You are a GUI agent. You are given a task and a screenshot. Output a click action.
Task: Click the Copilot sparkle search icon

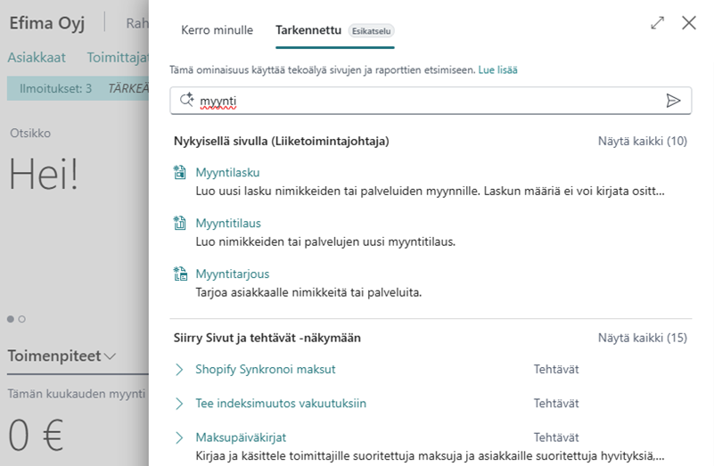(x=186, y=101)
